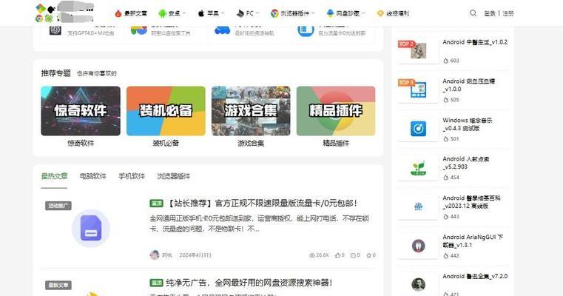Viewport: 563px width, 296px height.
Task: Click the 推荐专题 section heading
Action: pos(56,73)
